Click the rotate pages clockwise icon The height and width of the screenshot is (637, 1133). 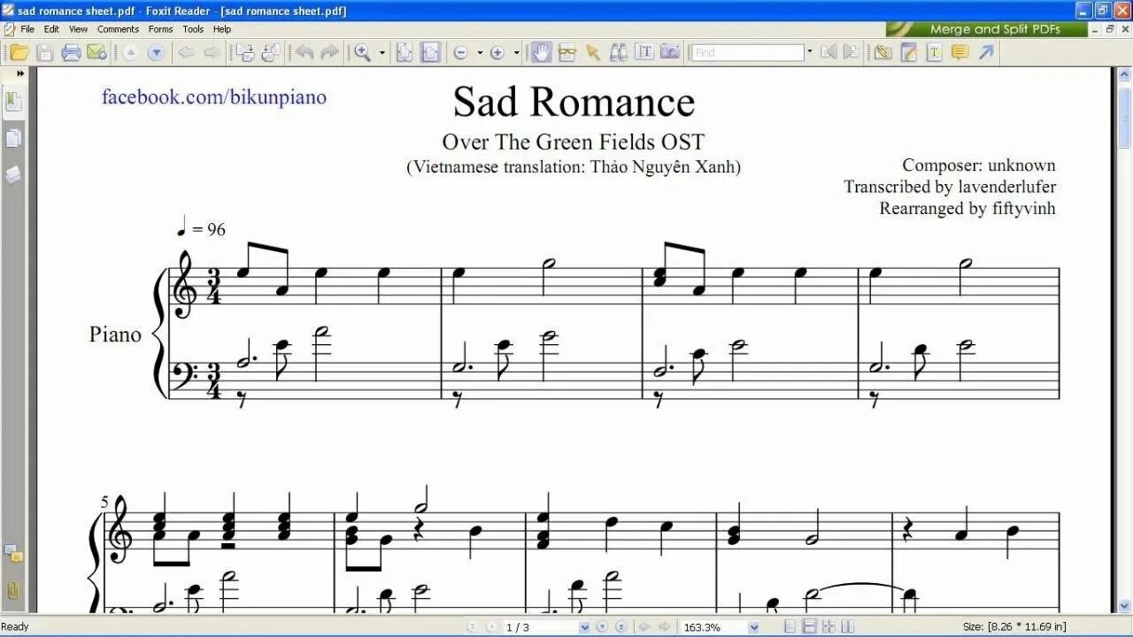pyautogui.click(x=244, y=52)
